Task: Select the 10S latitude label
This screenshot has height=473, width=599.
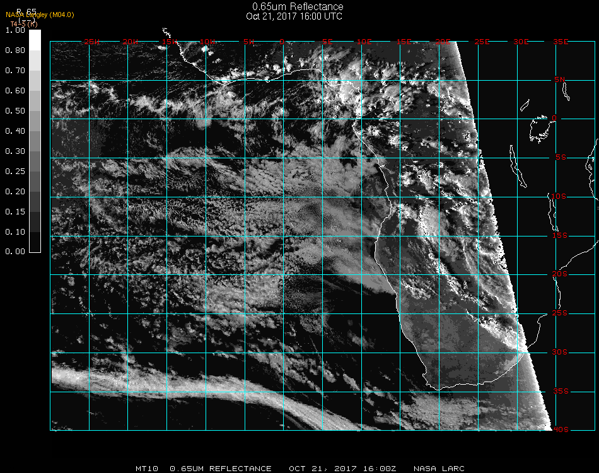Action: coord(559,196)
